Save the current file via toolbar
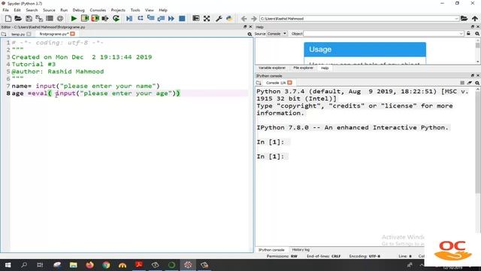The width and height of the screenshot is (481, 271). coord(29,18)
